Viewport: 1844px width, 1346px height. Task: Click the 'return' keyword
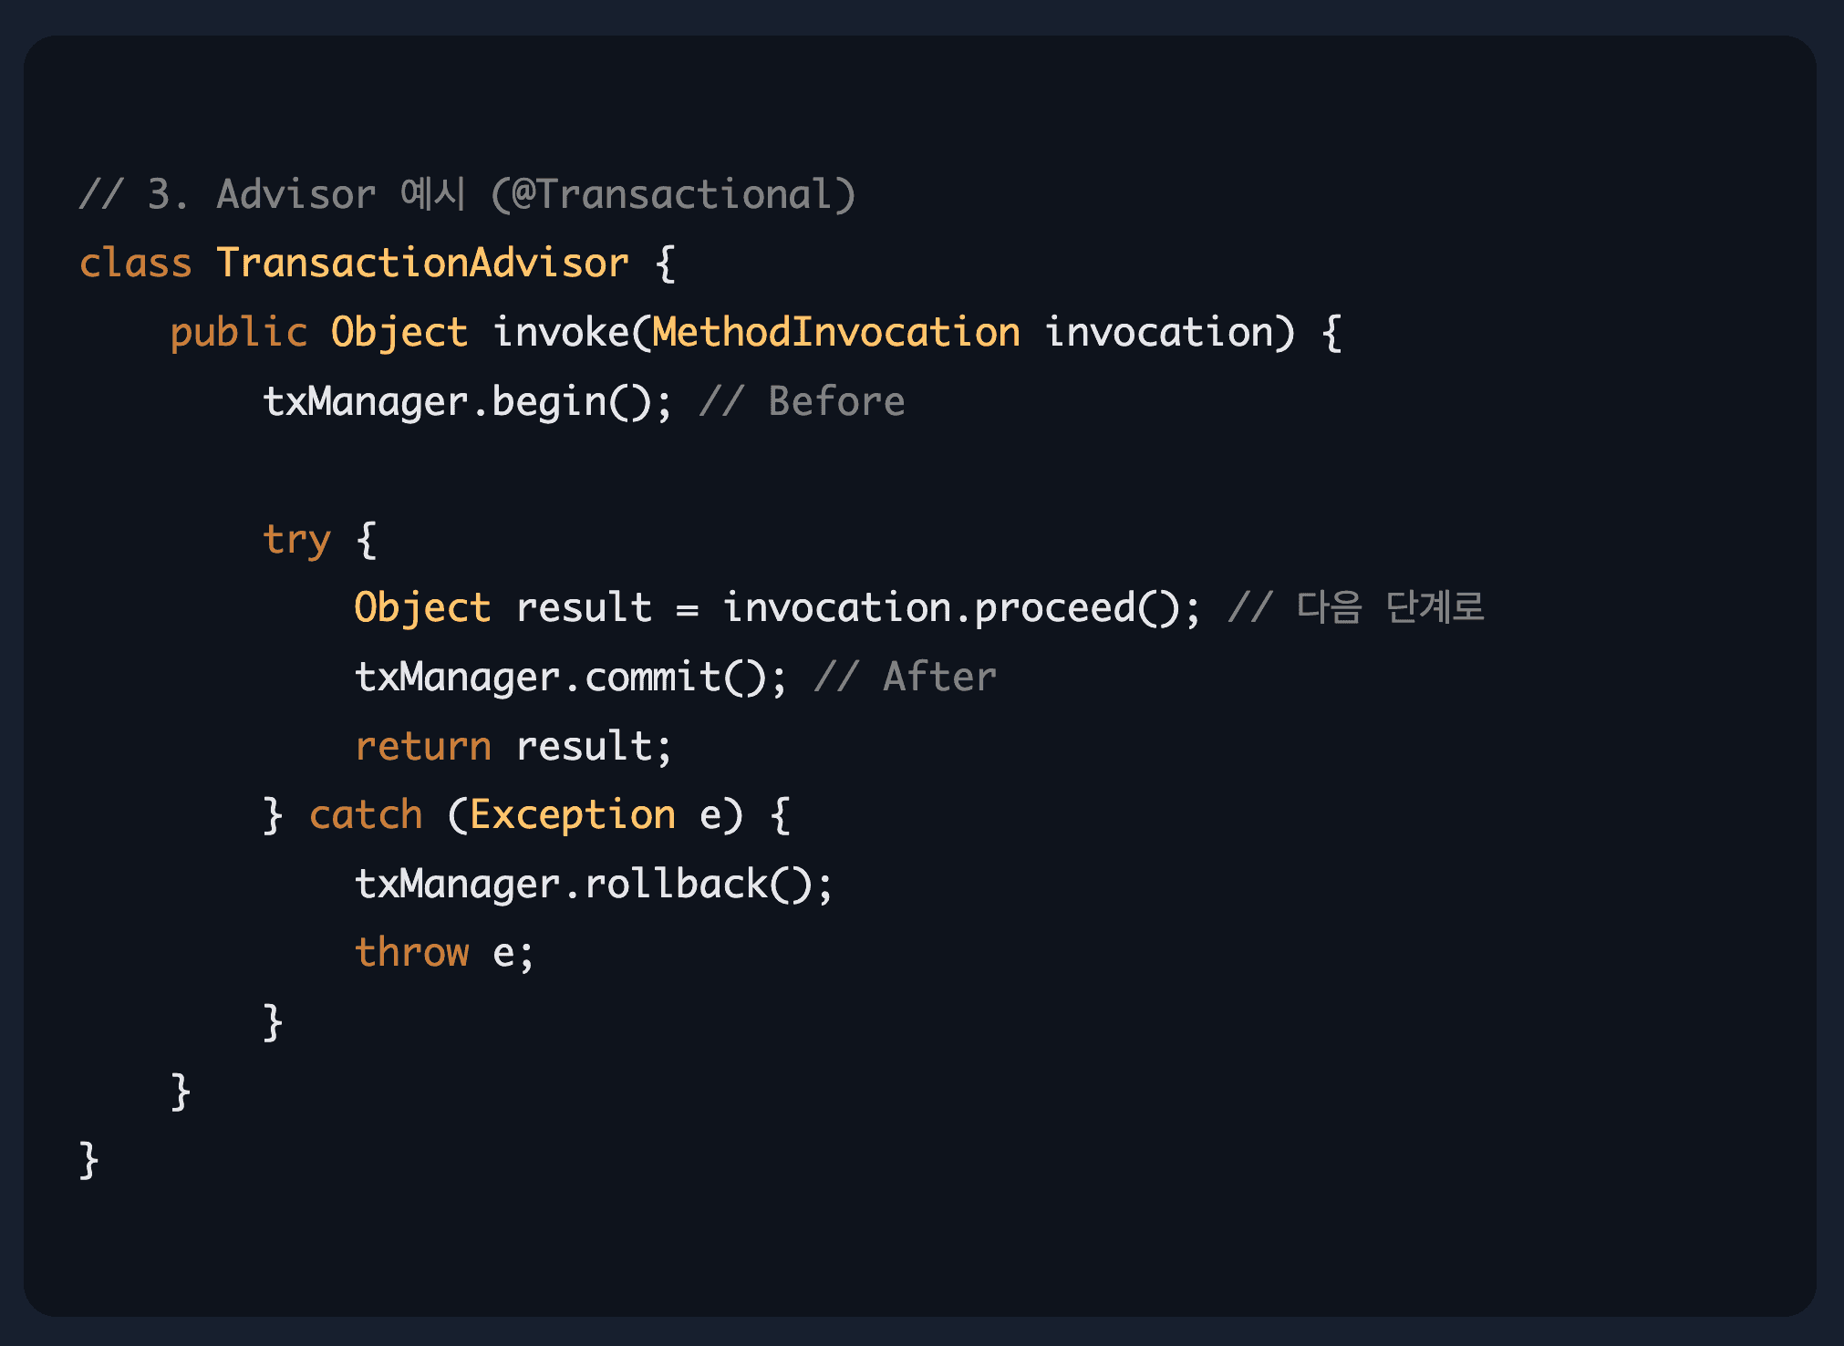(x=422, y=747)
